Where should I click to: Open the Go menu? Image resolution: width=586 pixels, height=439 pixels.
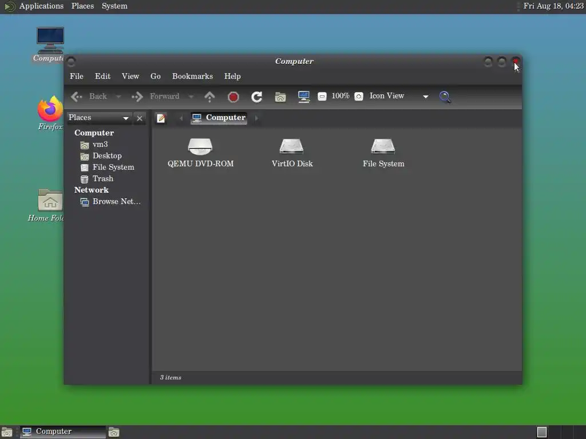click(156, 76)
